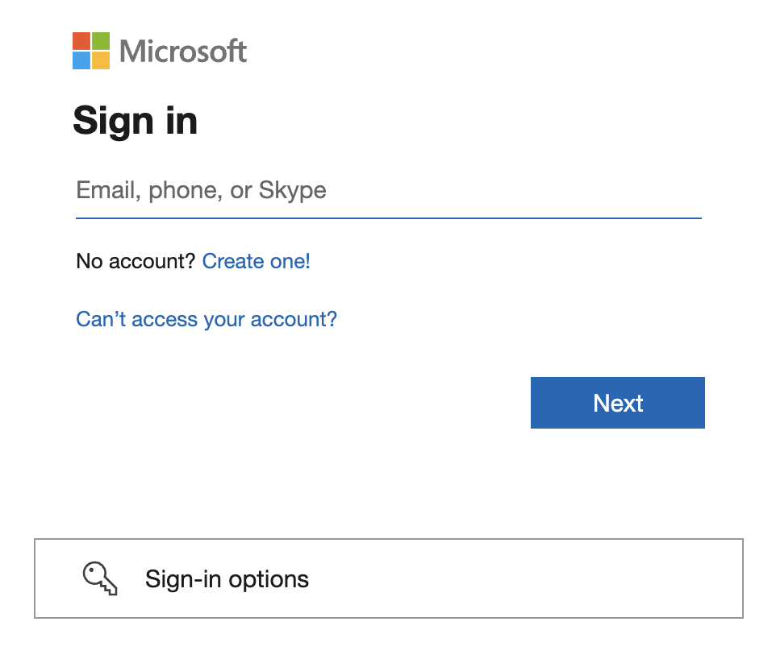This screenshot has width=776, height=659.
Task: Open the "Can't access your account?" link
Action: (207, 319)
